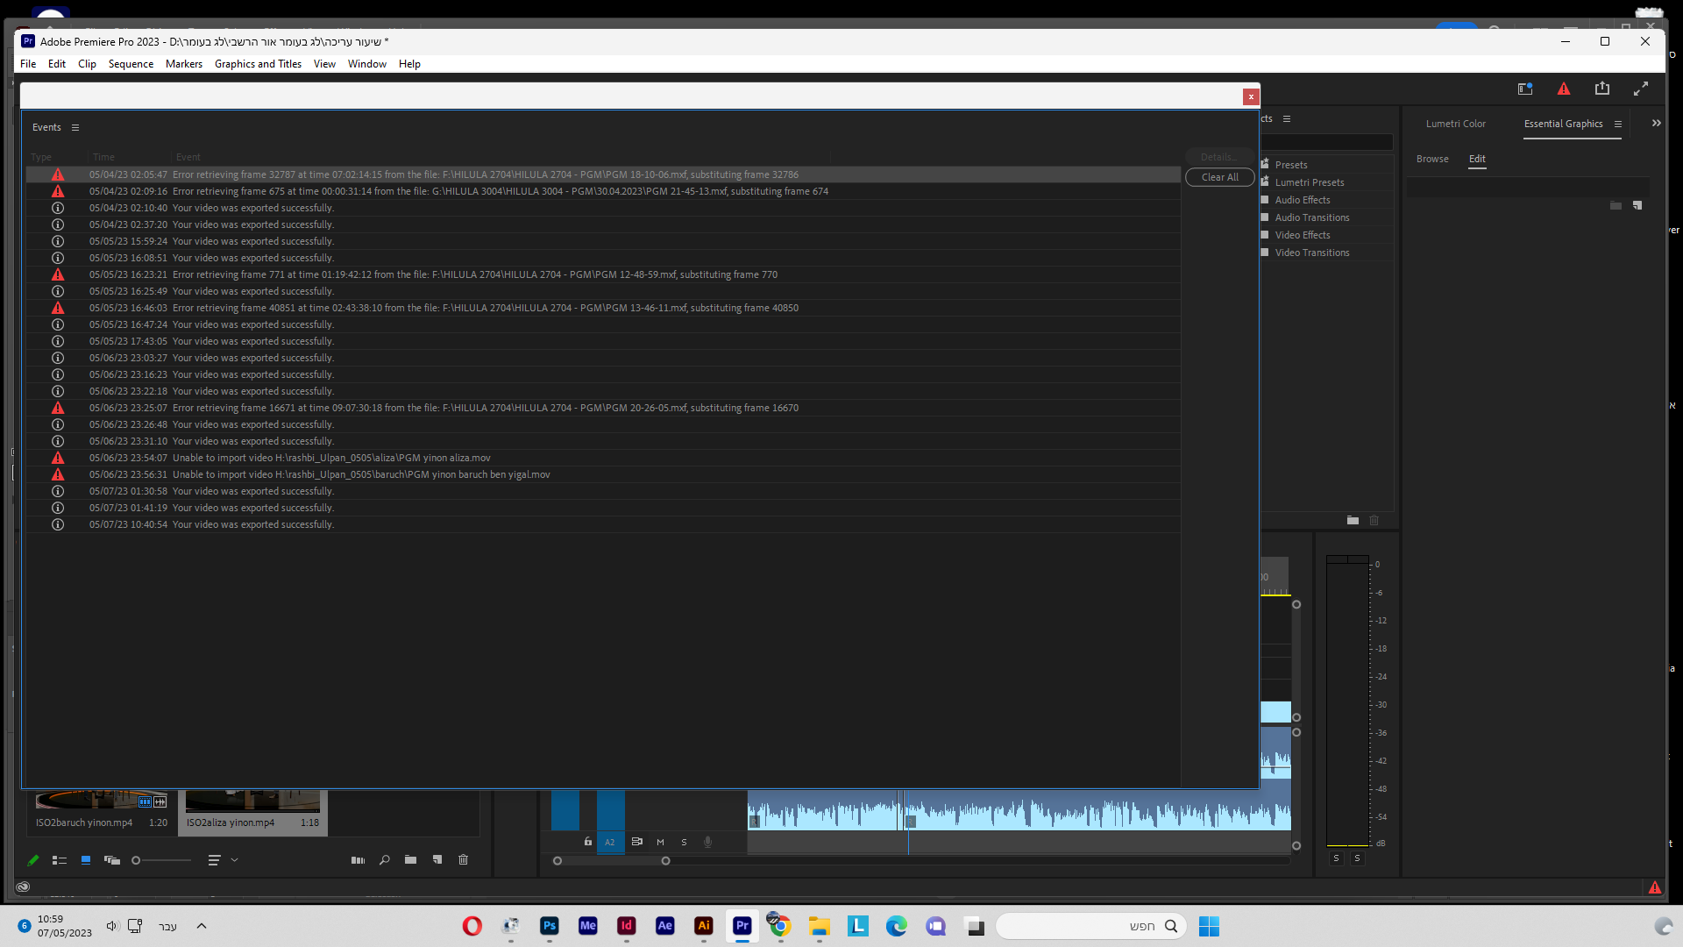Mute the A2 audio track

[660, 842]
